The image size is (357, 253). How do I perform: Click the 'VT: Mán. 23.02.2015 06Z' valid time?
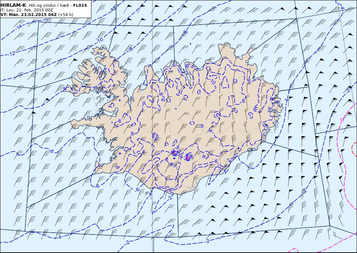29,15
